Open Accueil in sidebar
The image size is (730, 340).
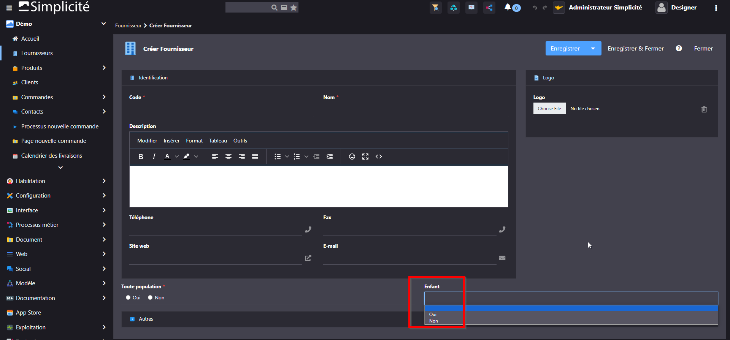(30, 38)
